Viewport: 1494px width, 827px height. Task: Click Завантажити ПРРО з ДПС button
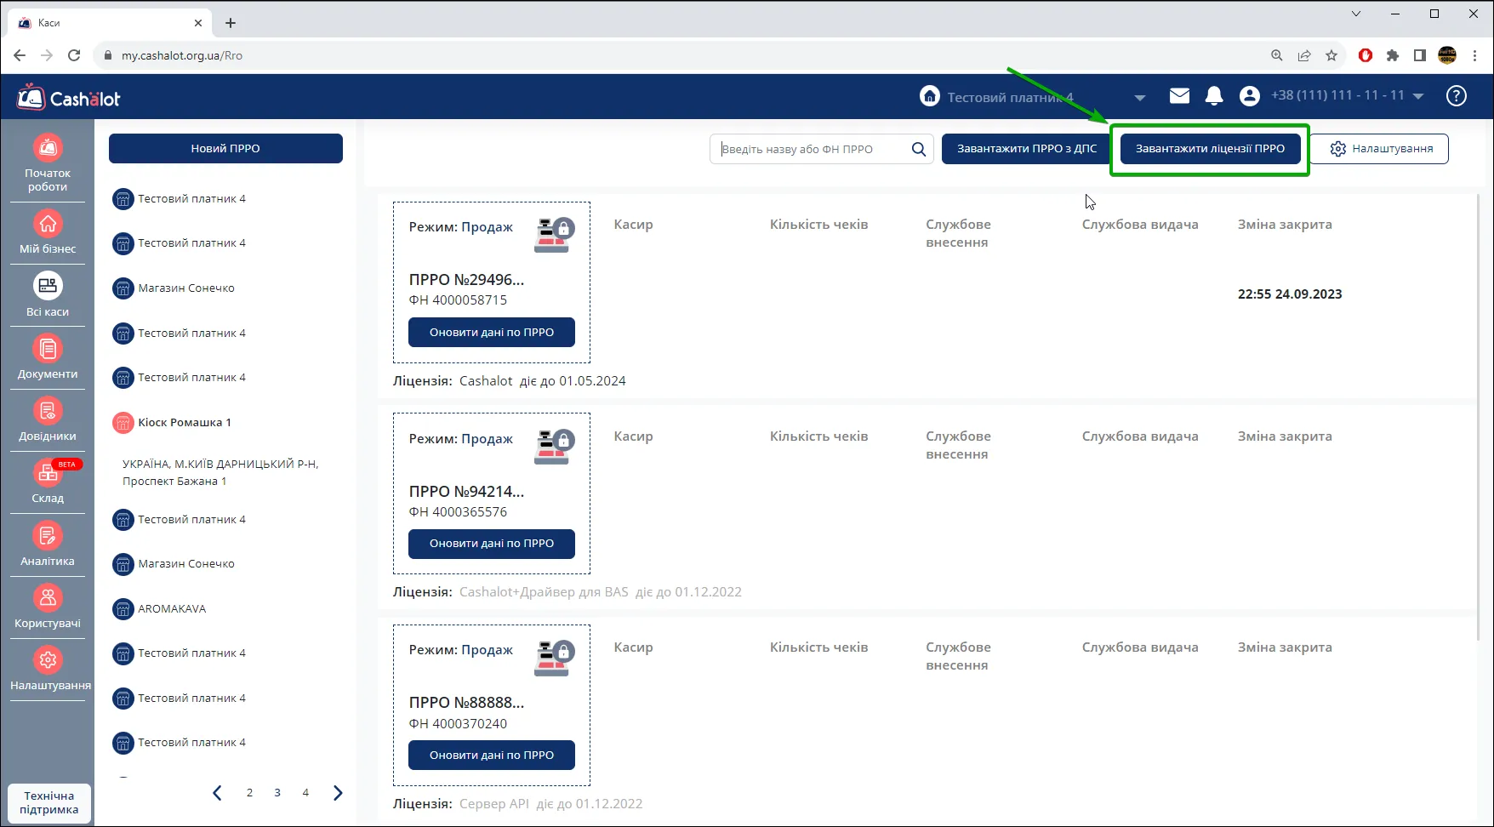click(1027, 148)
